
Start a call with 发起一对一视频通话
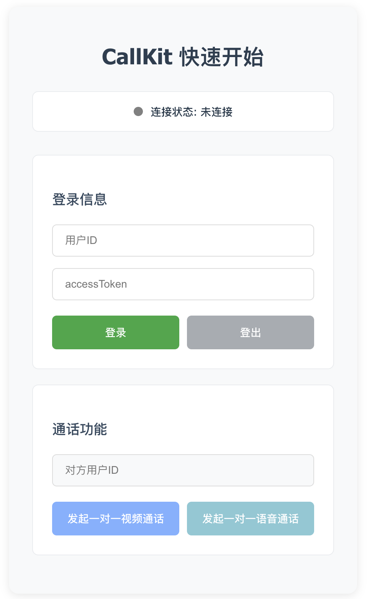click(115, 519)
